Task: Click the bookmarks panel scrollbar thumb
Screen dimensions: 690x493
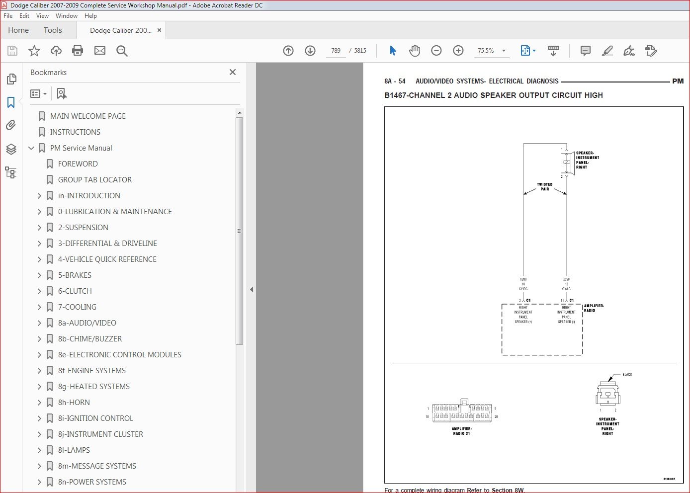Action: 239,231
